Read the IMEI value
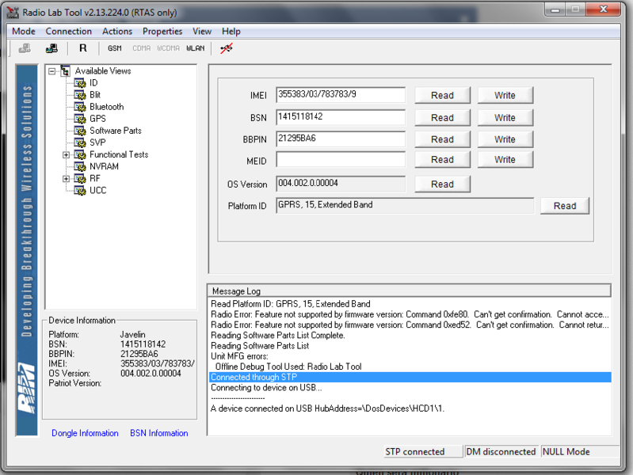This screenshot has height=475, width=633. point(442,95)
